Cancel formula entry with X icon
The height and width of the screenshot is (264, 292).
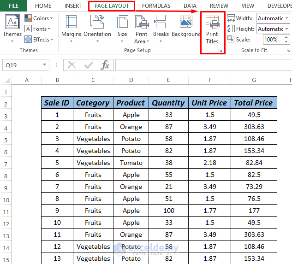pos(72,65)
